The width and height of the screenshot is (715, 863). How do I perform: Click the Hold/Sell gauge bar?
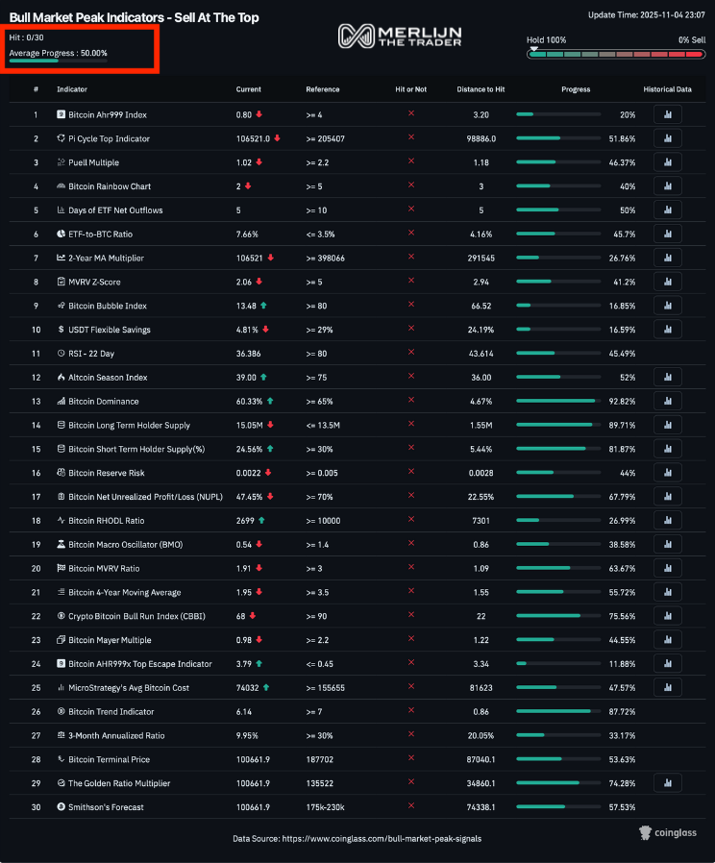click(615, 55)
